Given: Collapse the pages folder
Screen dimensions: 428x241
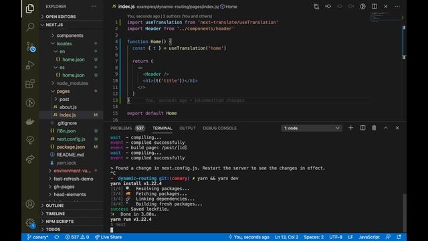Looking at the screenshot, I should [x=72, y=91].
